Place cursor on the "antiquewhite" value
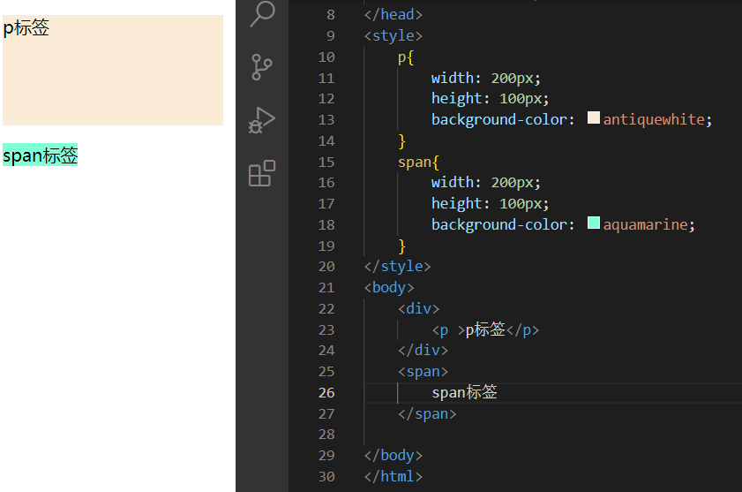Image resolution: width=742 pixels, height=492 pixels. click(654, 119)
